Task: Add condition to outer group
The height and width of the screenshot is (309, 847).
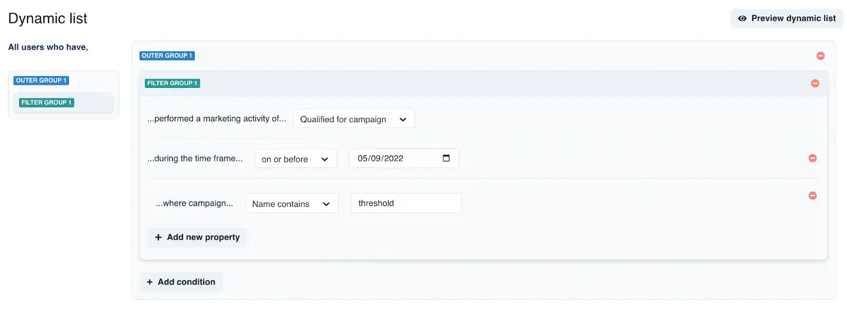Action: pos(181,282)
